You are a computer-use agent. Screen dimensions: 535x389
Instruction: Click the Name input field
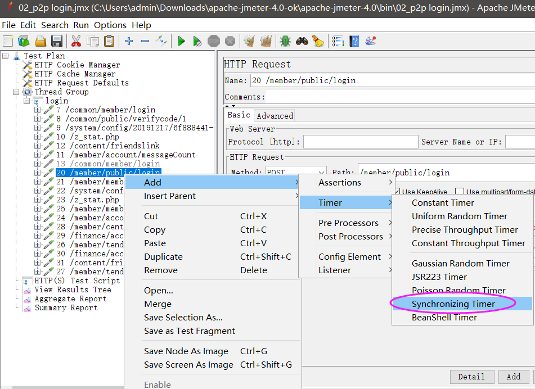(392, 80)
